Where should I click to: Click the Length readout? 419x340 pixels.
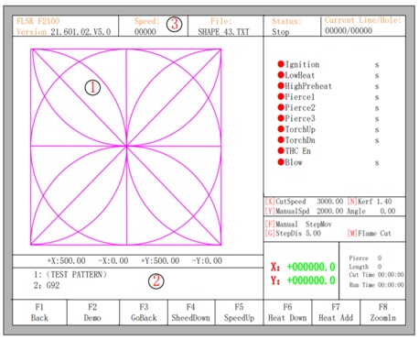365,267
